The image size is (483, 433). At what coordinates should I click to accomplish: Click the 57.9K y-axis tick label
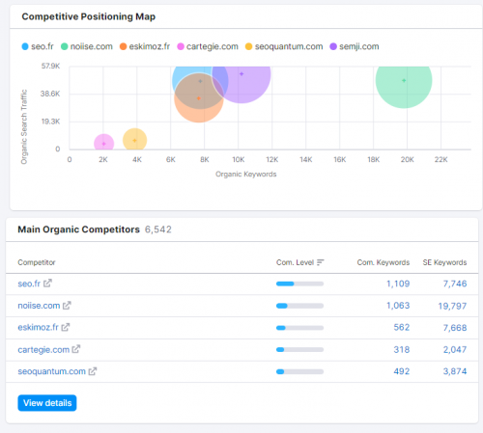coord(50,67)
